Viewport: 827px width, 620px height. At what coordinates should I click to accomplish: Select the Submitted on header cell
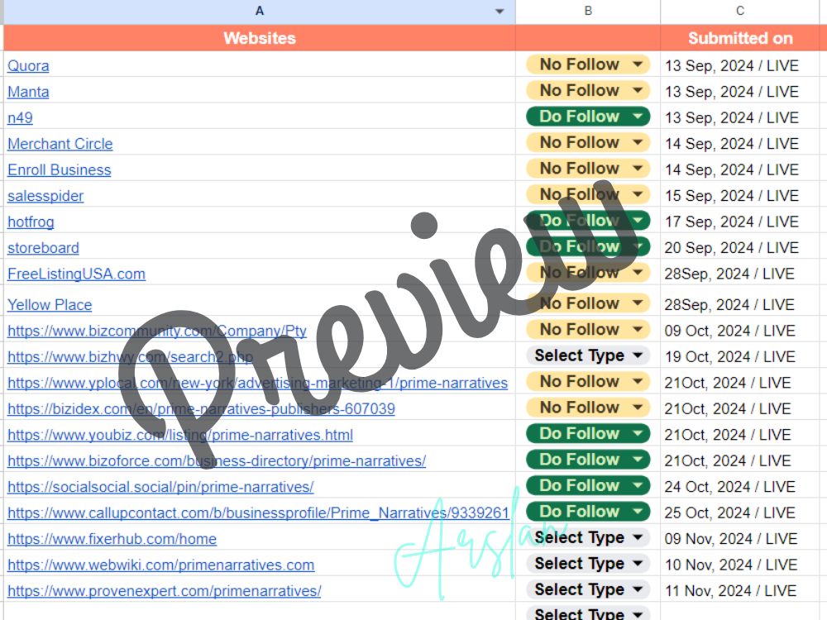740,38
